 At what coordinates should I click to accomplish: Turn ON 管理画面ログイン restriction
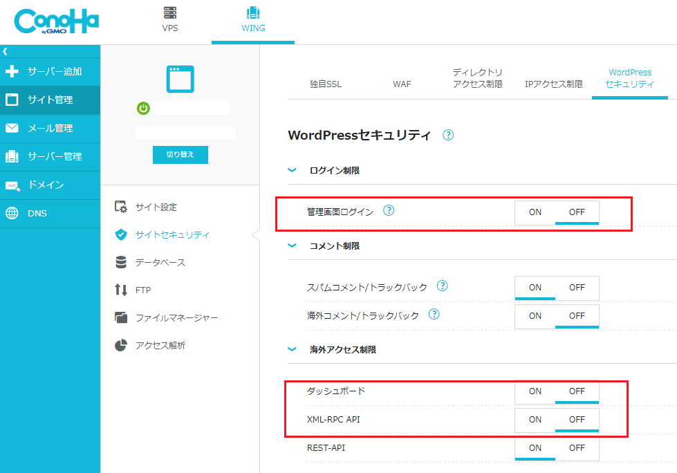point(535,212)
